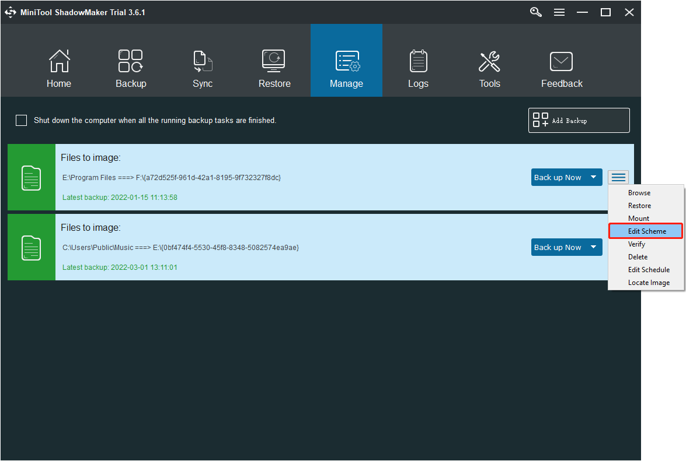This screenshot has height=461, width=686.
Task: Minimize the ShadowMaker window
Action: pos(582,12)
